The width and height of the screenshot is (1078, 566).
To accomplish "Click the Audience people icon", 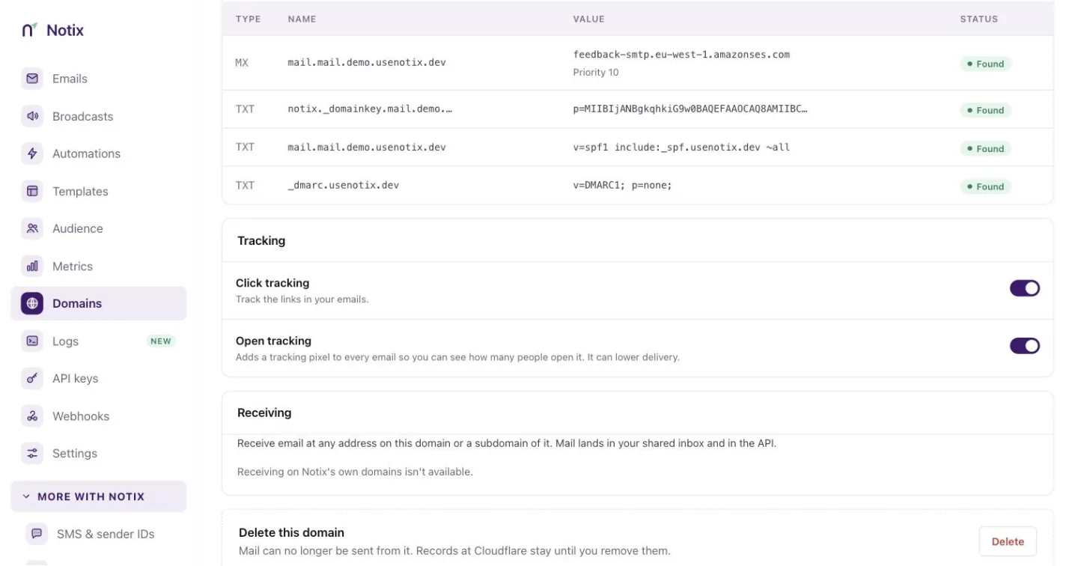I will pyautogui.click(x=32, y=228).
